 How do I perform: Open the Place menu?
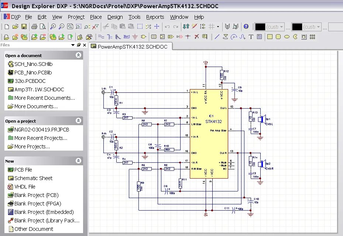(x=96, y=17)
